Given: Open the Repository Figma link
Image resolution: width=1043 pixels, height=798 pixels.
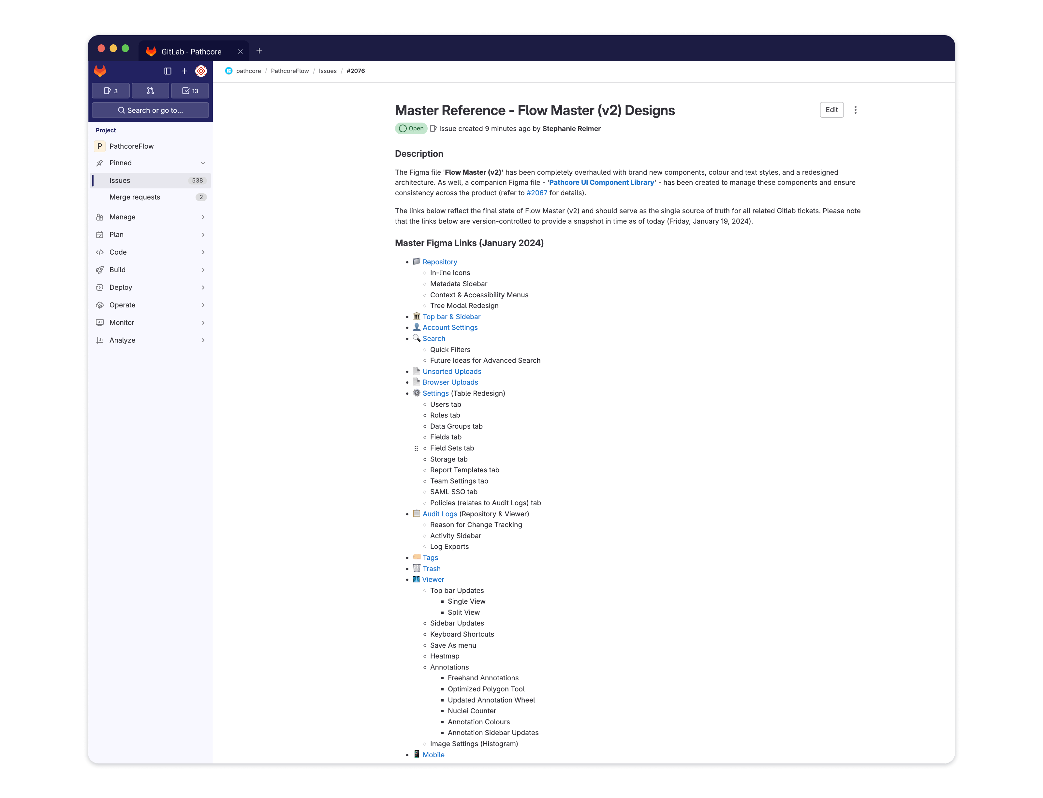Looking at the screenshot, I should tap(440, 262).
